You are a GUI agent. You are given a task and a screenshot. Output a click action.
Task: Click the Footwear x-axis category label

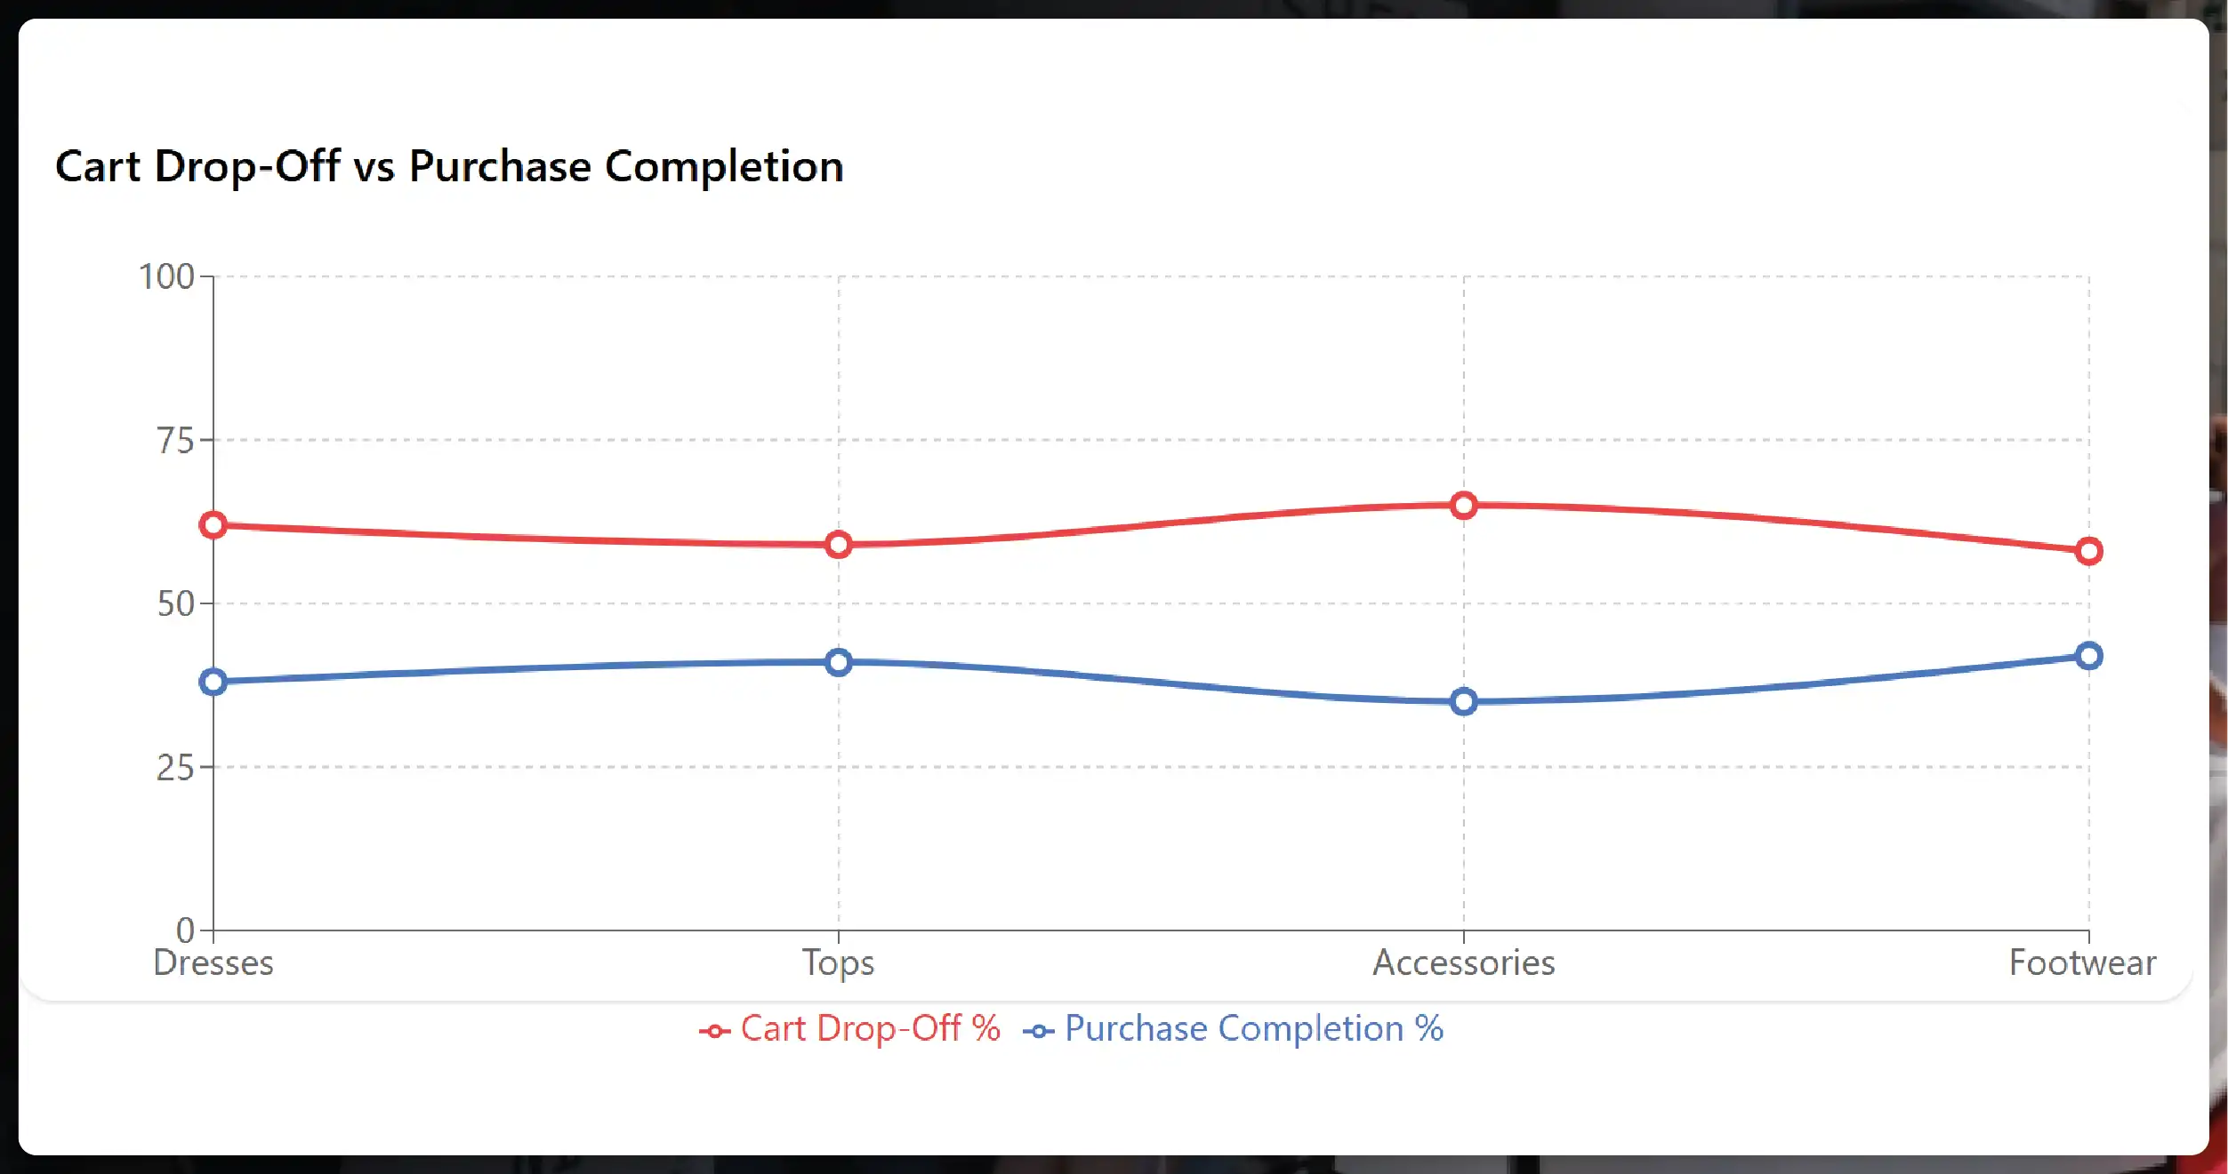coord(2082,962)
